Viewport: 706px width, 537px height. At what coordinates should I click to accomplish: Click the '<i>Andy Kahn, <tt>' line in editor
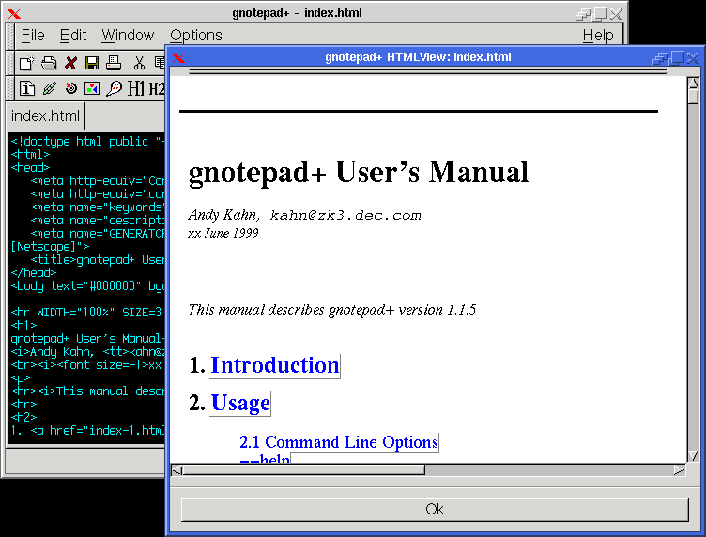point(87,351)
